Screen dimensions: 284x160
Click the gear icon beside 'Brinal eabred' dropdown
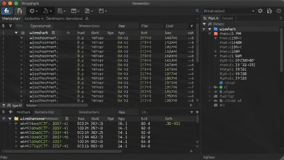click(x=260, y=11)
